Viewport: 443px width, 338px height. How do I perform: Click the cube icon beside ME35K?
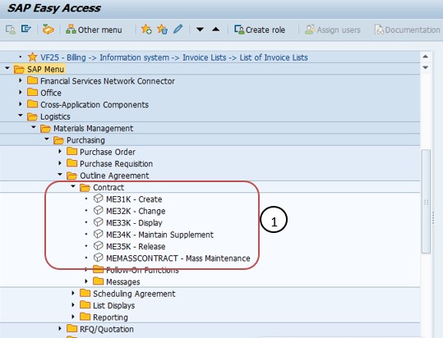[98, 245]
